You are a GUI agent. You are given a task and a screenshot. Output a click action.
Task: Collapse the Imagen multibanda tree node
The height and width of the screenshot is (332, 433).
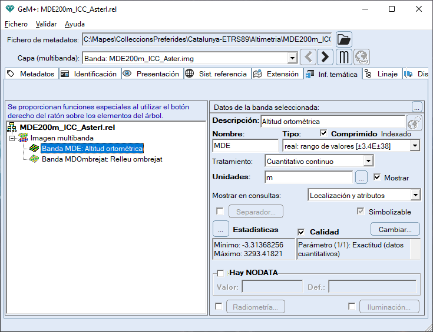pyautogui.click(x=12, y=138)
